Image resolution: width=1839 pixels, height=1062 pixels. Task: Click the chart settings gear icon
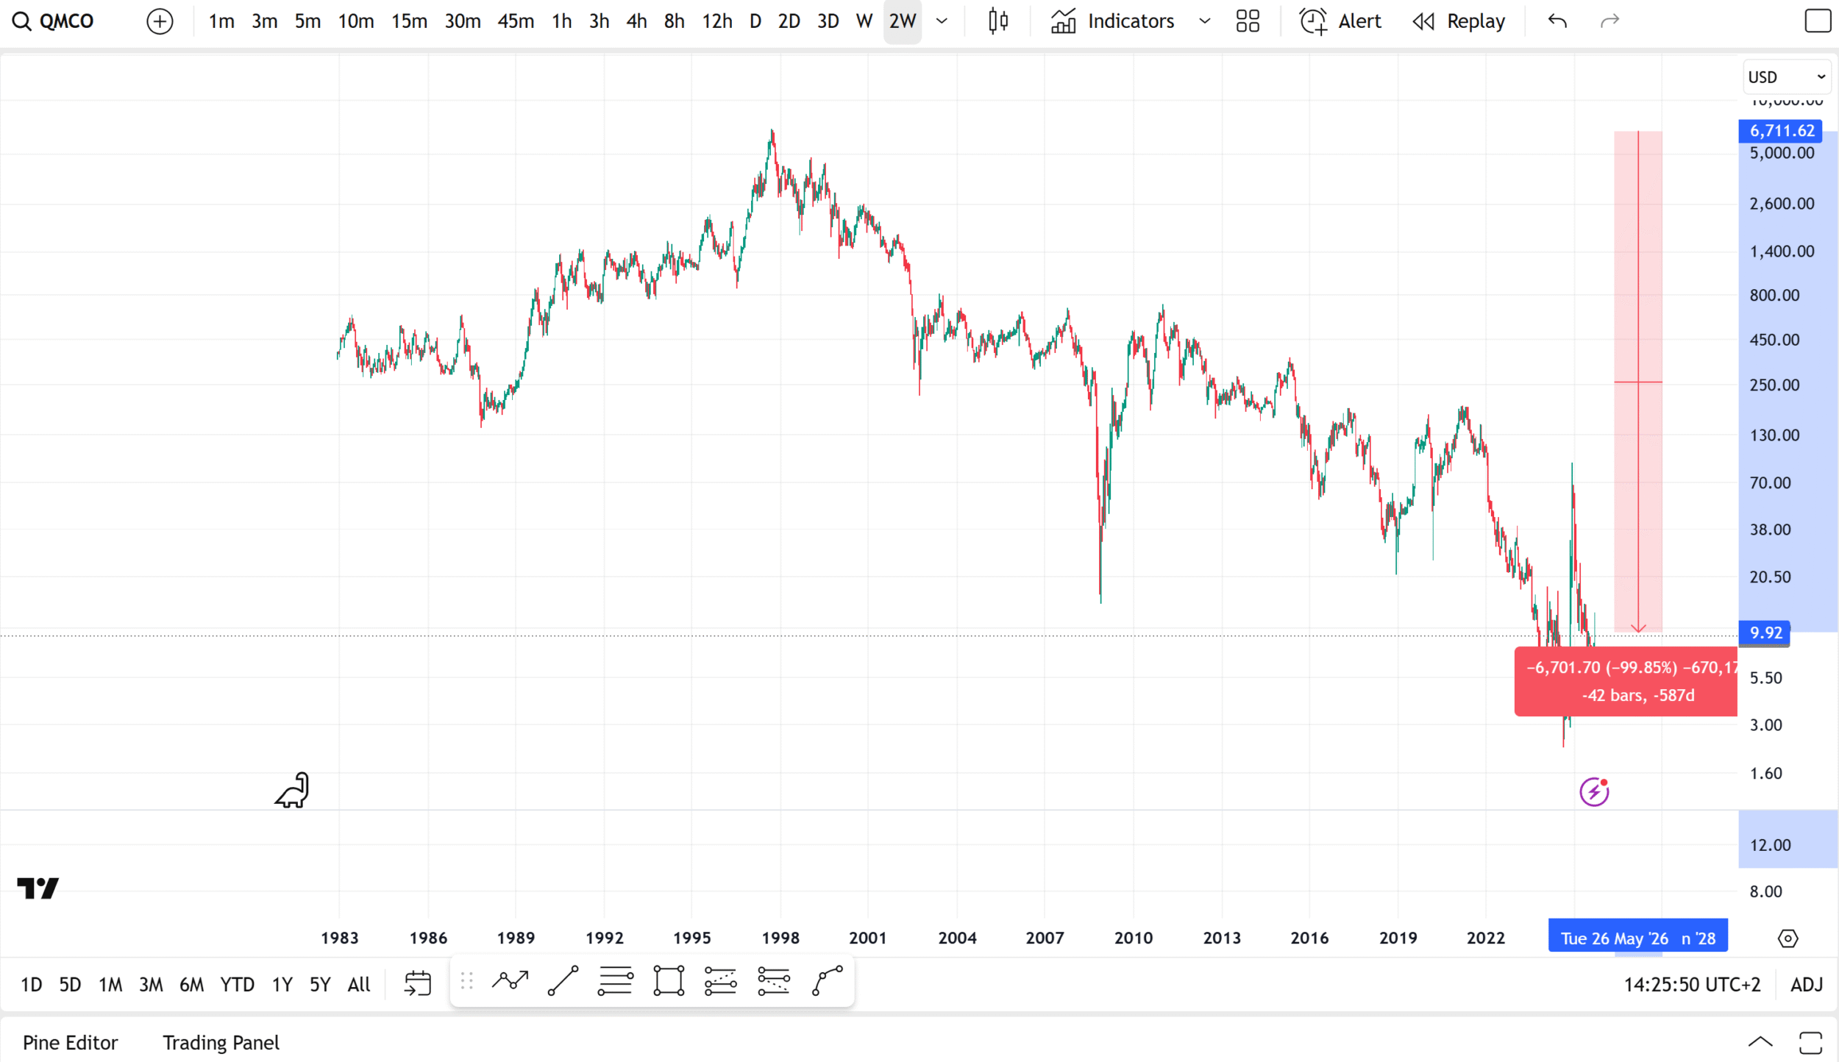pos(1788,938)
